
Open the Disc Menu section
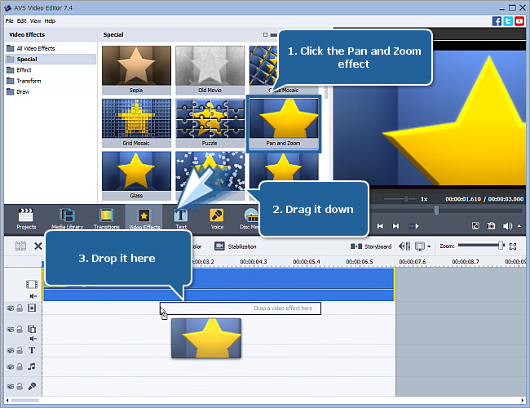tap(250, 219)
